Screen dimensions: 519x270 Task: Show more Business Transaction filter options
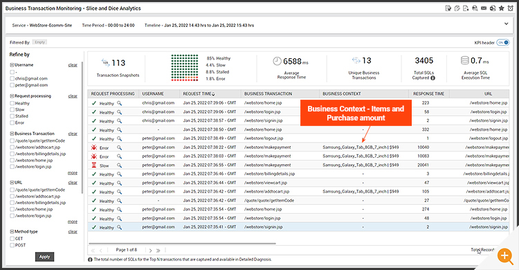coord(73,173)
